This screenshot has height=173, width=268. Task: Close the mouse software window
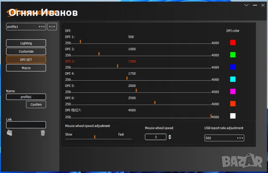tap(263, 5)
